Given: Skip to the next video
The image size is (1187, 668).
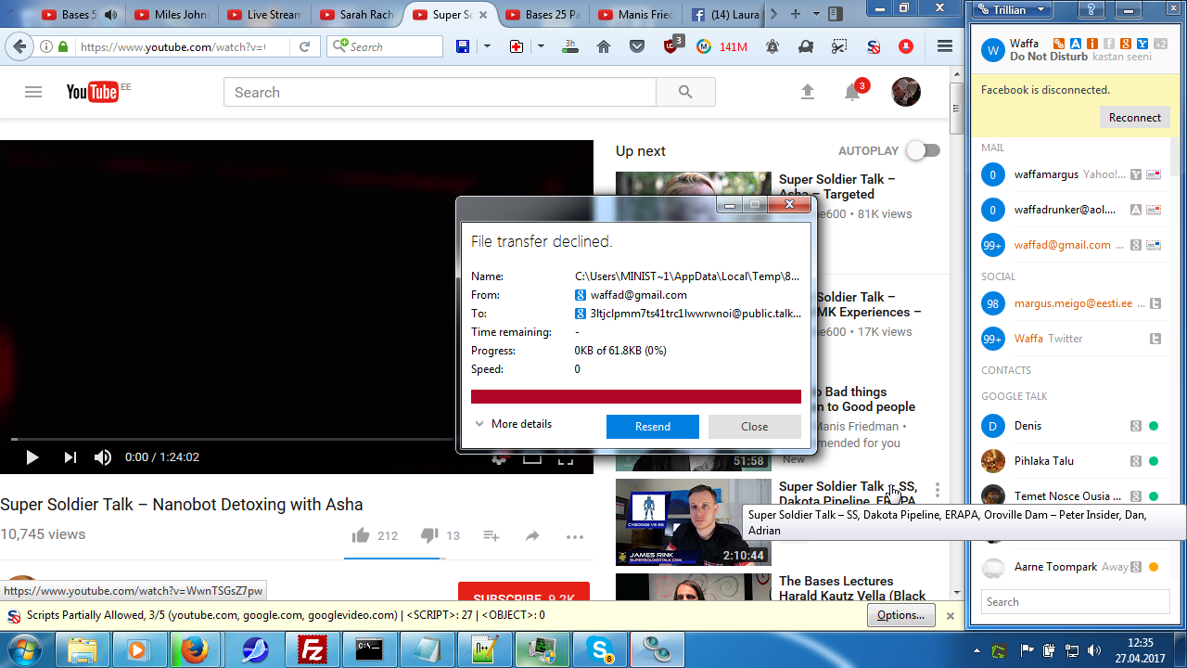Looking at the screenshot, I should click(x=70, y=457).
